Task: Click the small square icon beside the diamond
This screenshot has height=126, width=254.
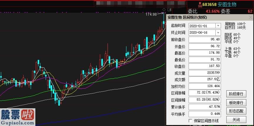Action: 169,10
